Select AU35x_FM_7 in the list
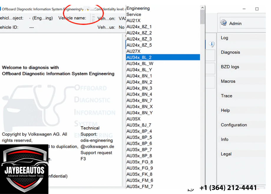 tap(163, 186)
